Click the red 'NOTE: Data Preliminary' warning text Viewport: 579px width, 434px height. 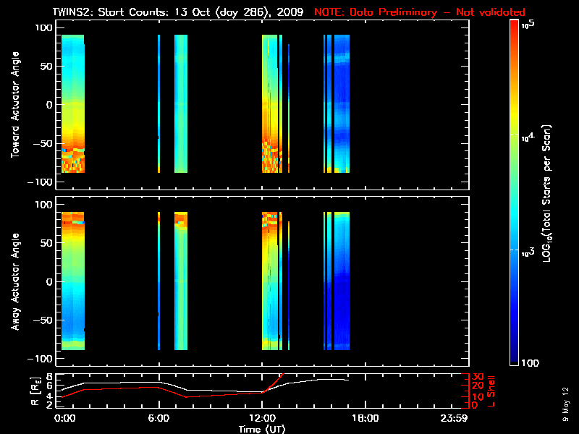click(420, 12)
